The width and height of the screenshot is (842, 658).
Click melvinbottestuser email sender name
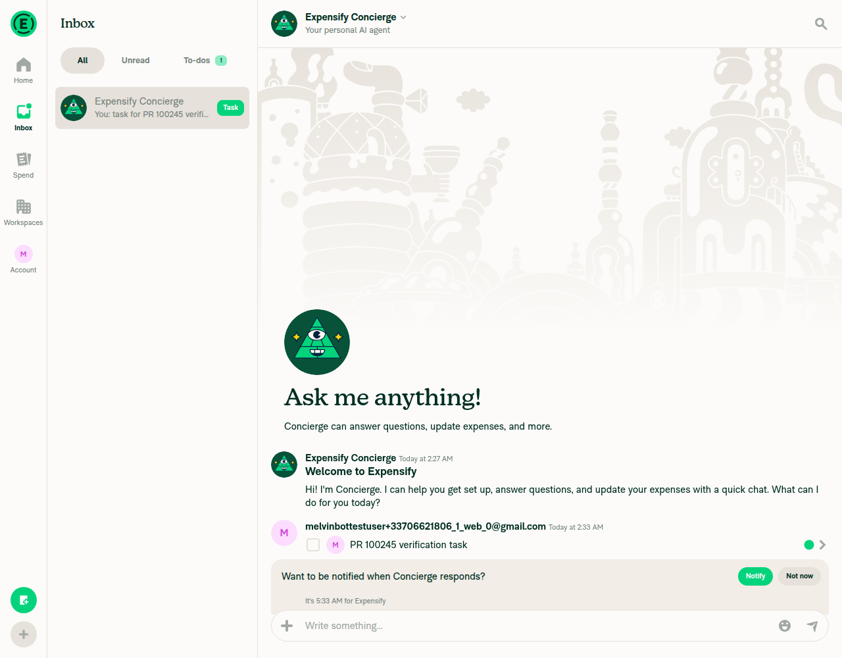[426, 526]
